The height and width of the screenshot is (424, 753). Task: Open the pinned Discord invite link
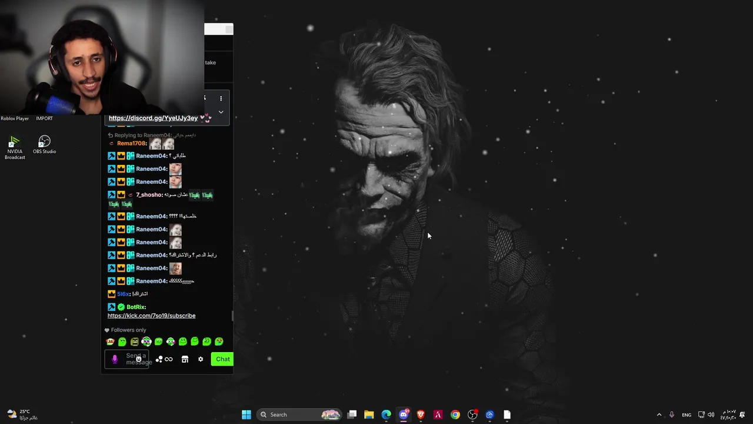click(x=153, y=118)
